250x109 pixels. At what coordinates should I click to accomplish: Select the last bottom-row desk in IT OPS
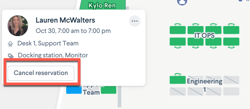[x=231, y=43]
